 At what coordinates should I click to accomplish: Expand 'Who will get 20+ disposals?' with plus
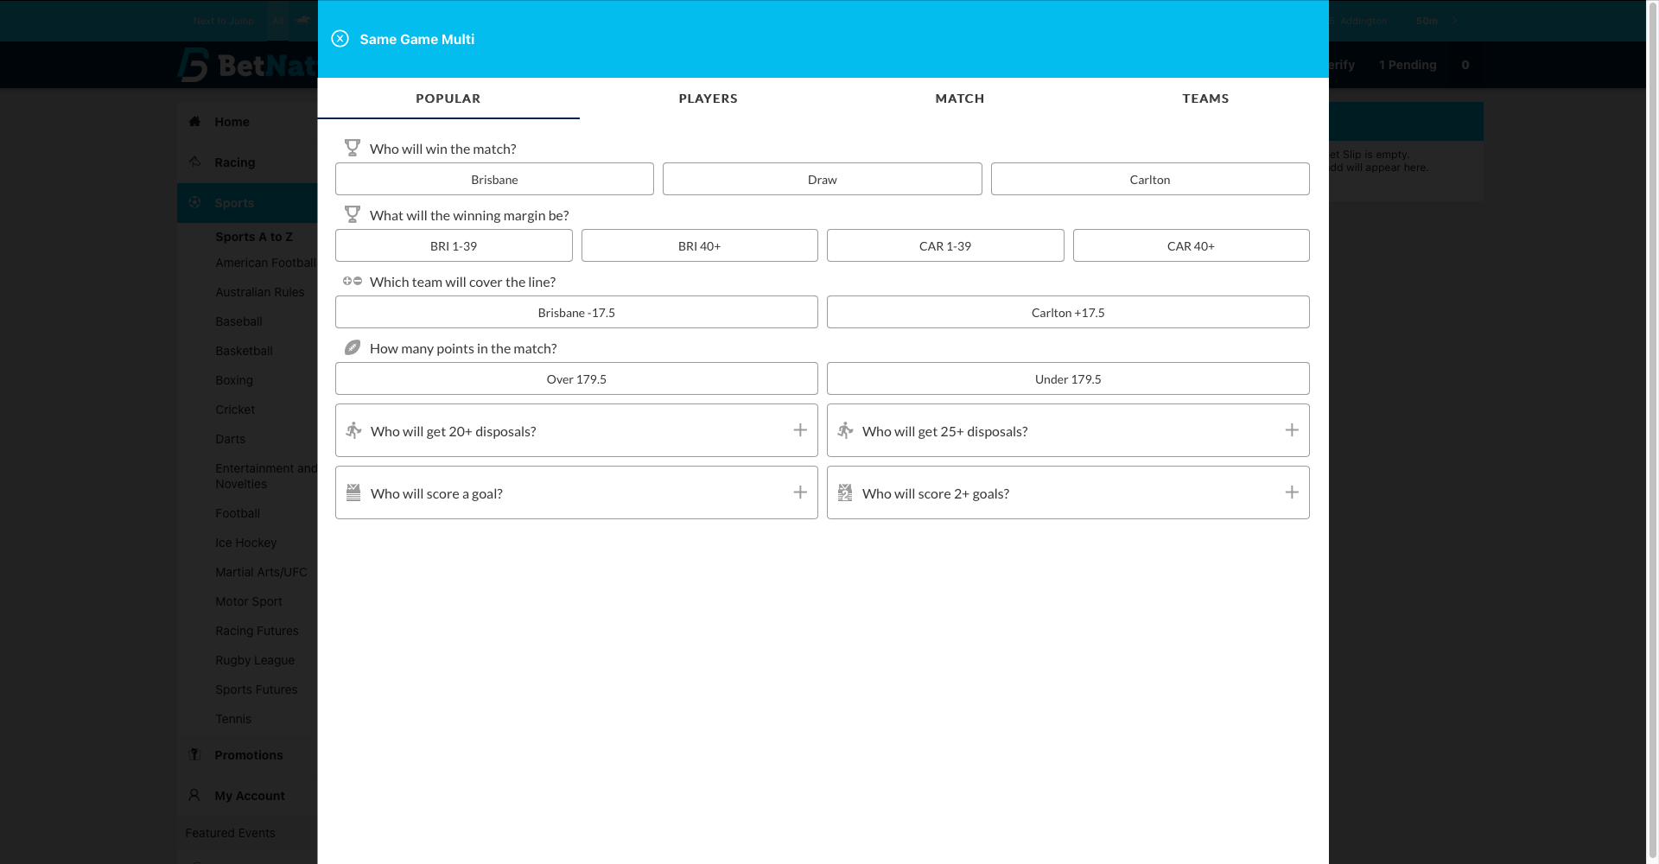800,430
